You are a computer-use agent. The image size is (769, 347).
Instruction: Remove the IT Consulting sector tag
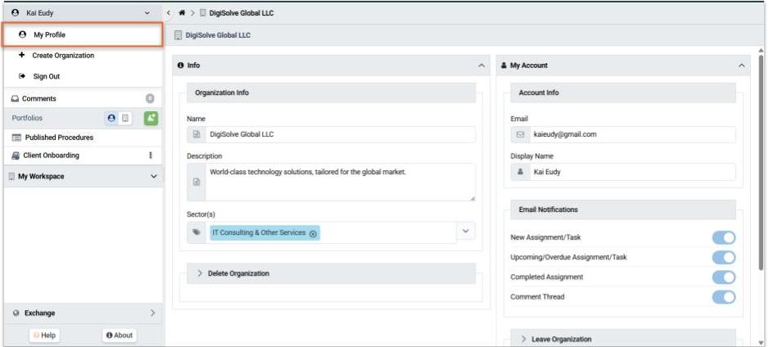313,233
